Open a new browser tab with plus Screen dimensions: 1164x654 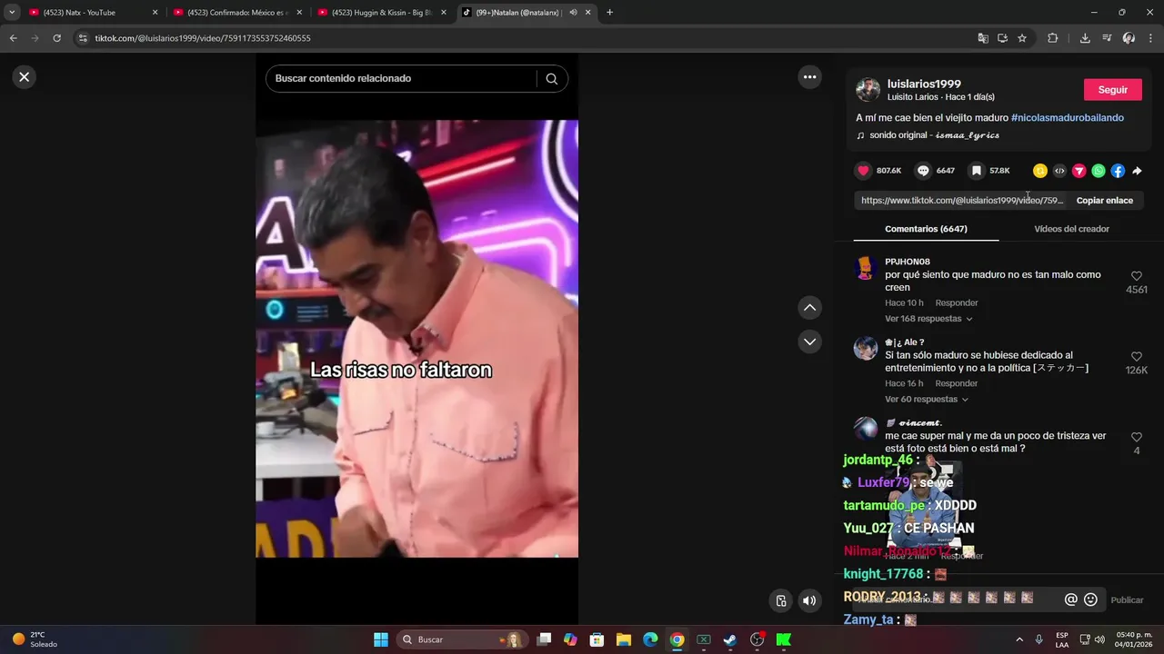coord(609,13)
